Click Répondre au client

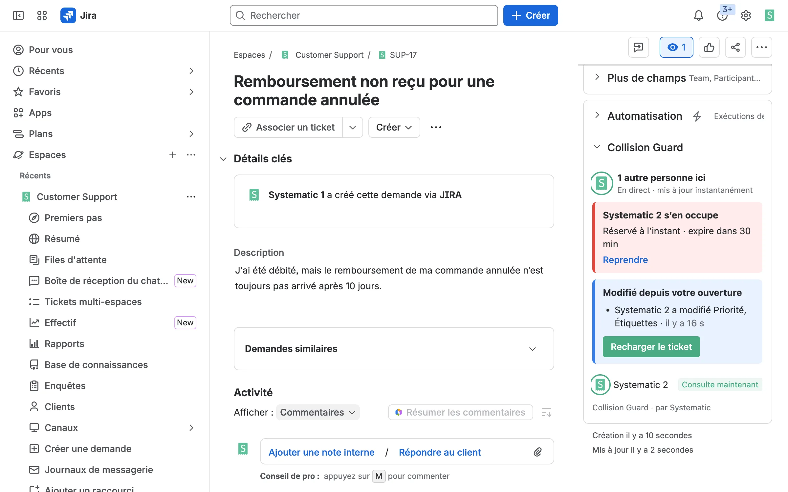point(440,452)
